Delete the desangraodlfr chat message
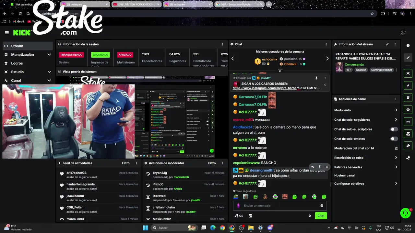Image resolution: width=415 pixels, height=233 pixels. 326,167
